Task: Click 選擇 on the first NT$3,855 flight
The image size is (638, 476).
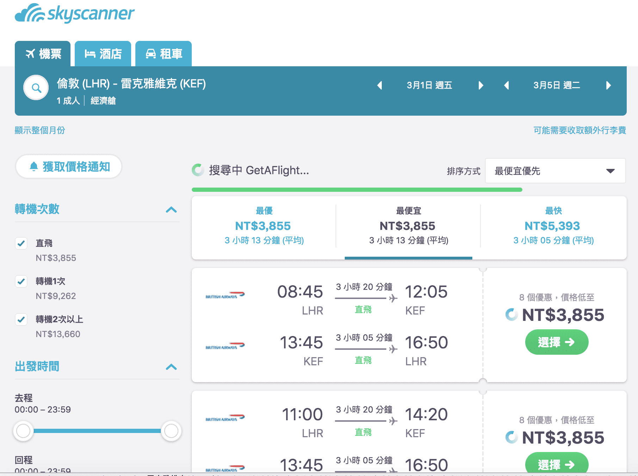Action: tap(556, 342)
